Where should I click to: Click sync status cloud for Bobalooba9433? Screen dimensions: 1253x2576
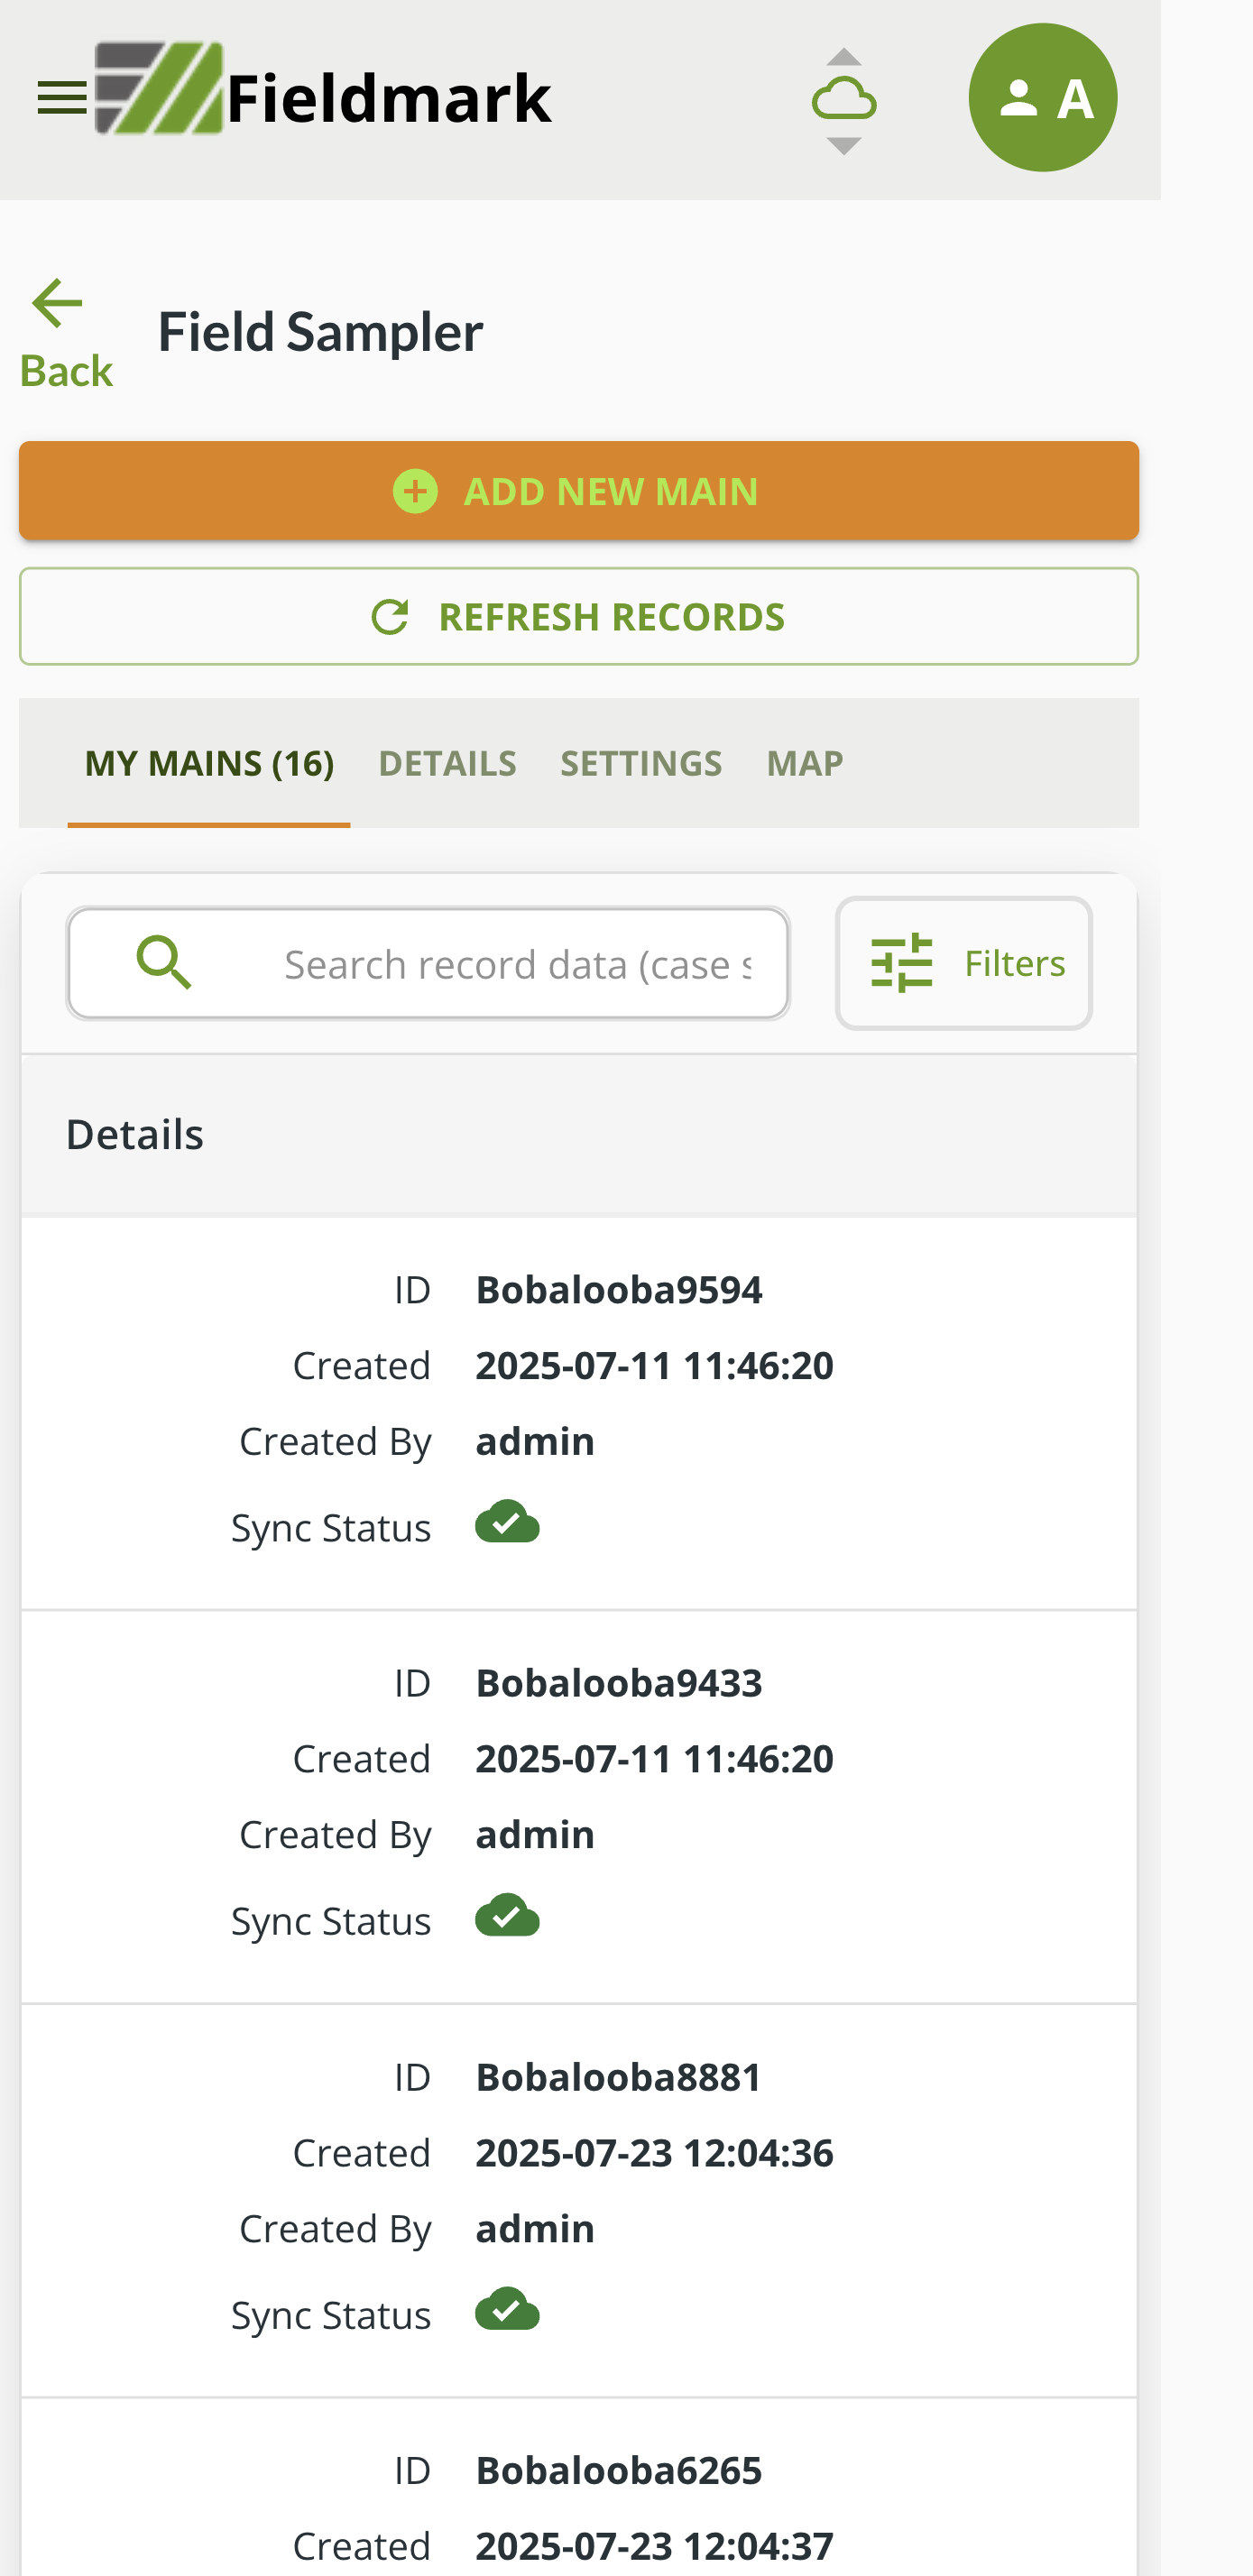pyautogui.click(x=507, y=1916)
